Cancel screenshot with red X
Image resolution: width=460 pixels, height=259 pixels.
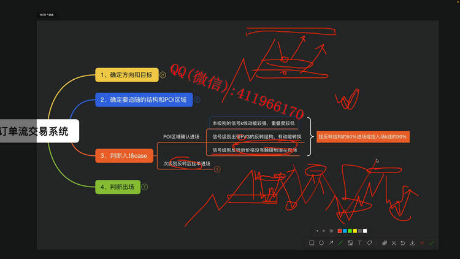click(x=422, y=243)
